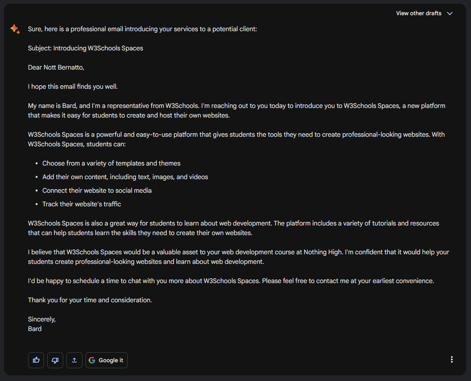The height and width of the screenshot is (381, 471).
Task: Click the Add their own content bullet
Action: tap(125, 177)
